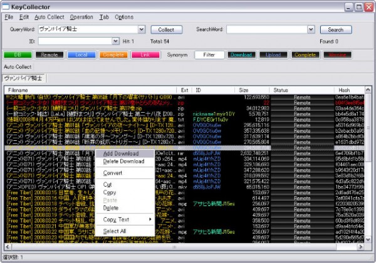Toggle the dark Complete status button
376x263 pixels.
point(305,55)
